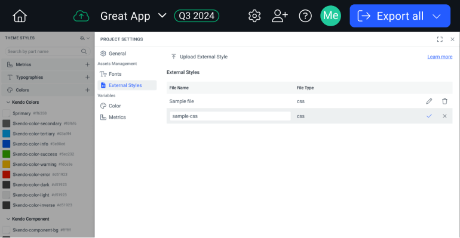
Task: Collapse the Kendo Component group
Action: [x=8, y=219]
